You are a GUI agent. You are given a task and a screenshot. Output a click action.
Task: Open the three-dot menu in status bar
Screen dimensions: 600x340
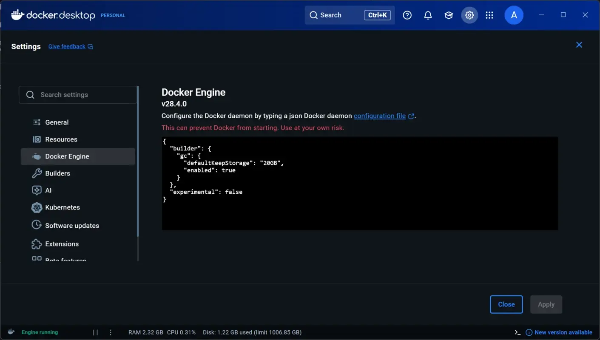(x=111, y=332)
